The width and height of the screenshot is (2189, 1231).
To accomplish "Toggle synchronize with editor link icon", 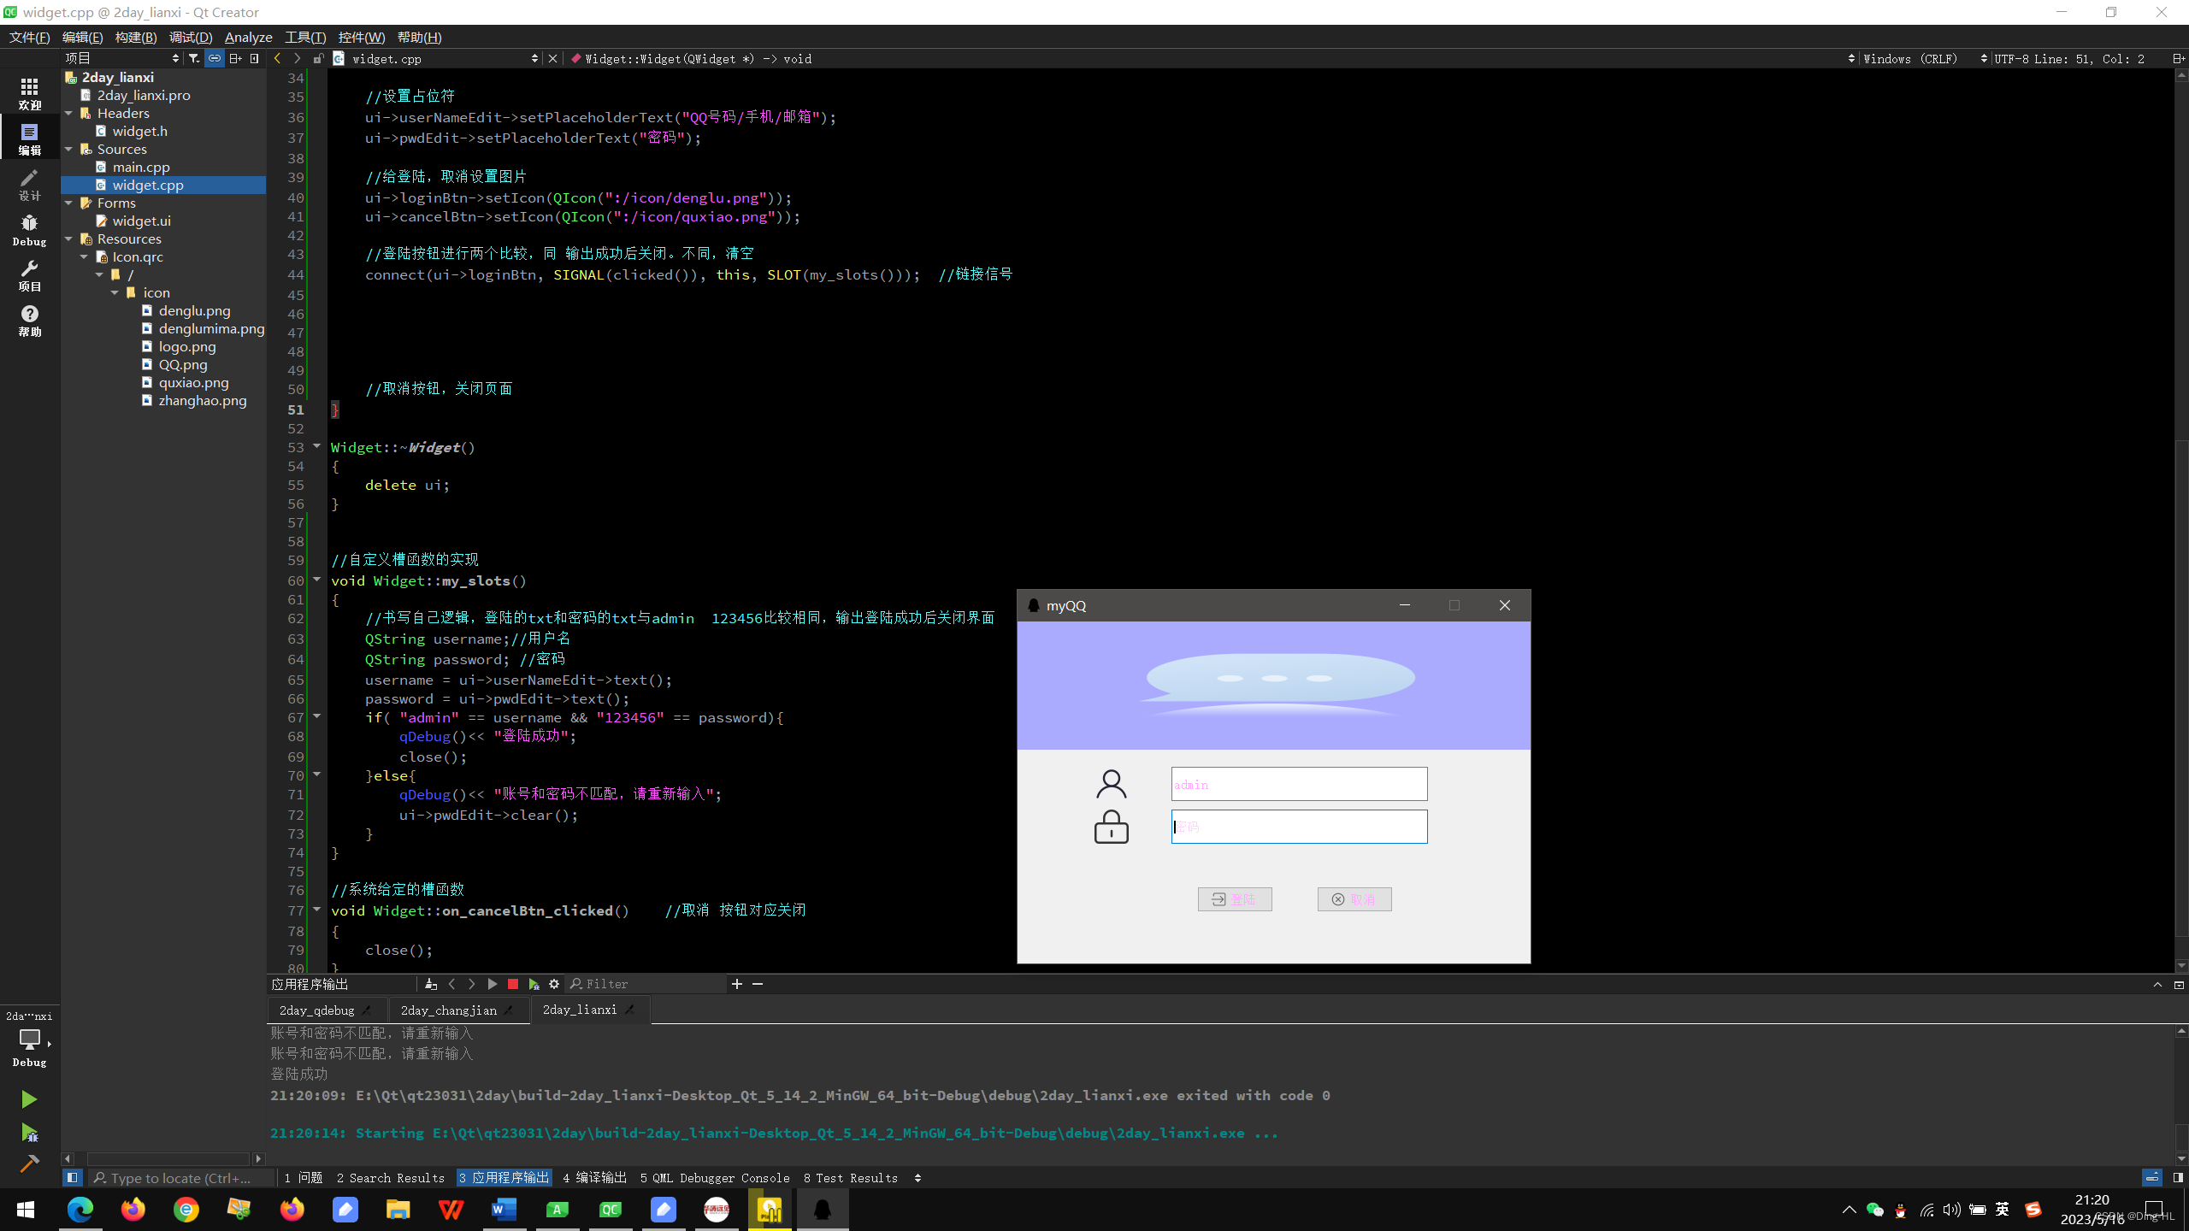I will 215,58.
